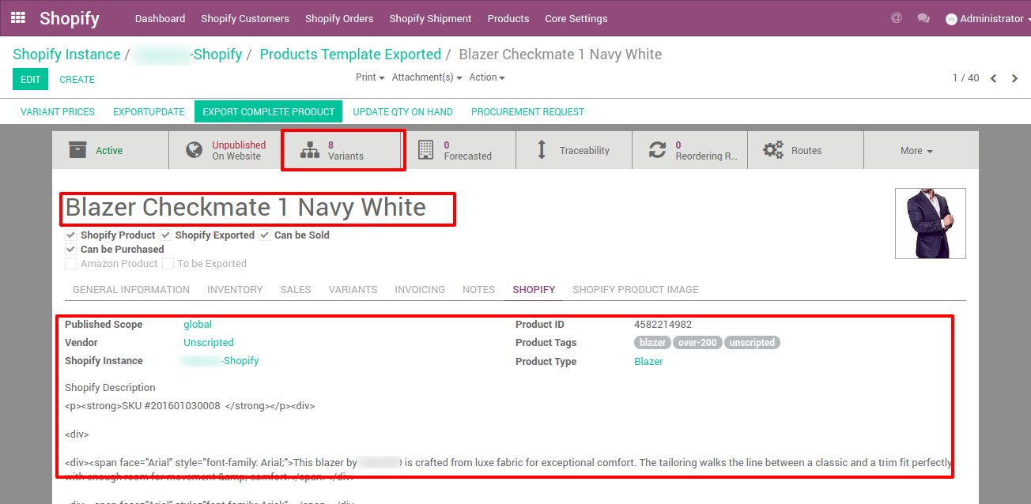Switch to General Information tab

pos(131,290)
